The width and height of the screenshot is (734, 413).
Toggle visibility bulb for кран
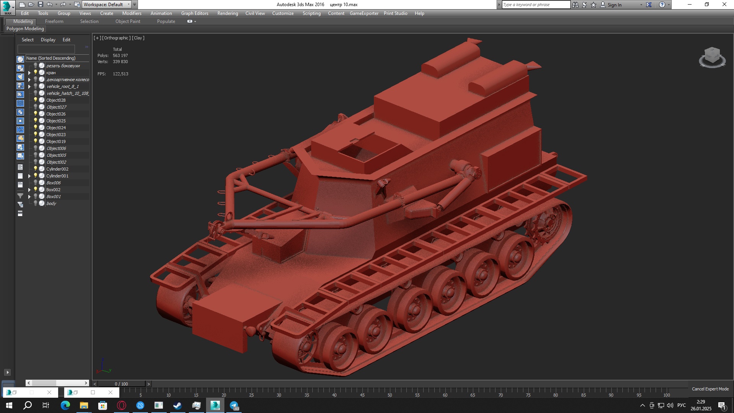point(36,72)
